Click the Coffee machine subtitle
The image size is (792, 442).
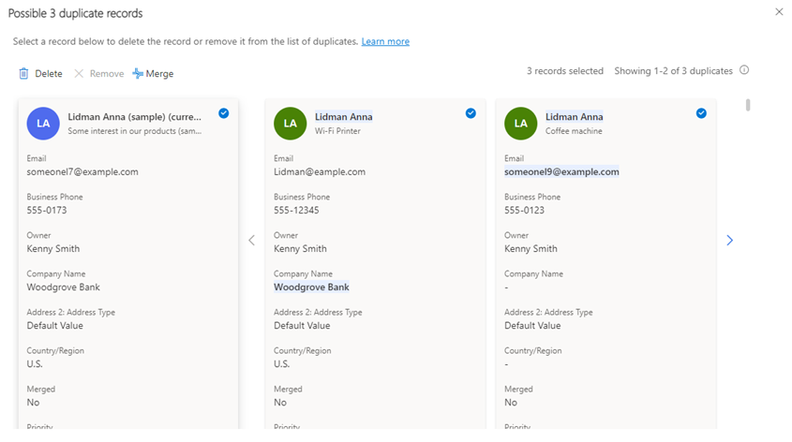tap(574, 131)
